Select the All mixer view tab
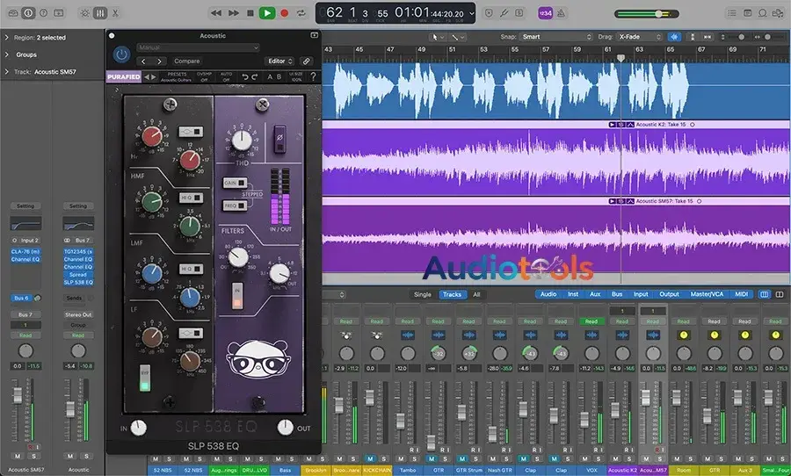 click(x=476, y=294)
